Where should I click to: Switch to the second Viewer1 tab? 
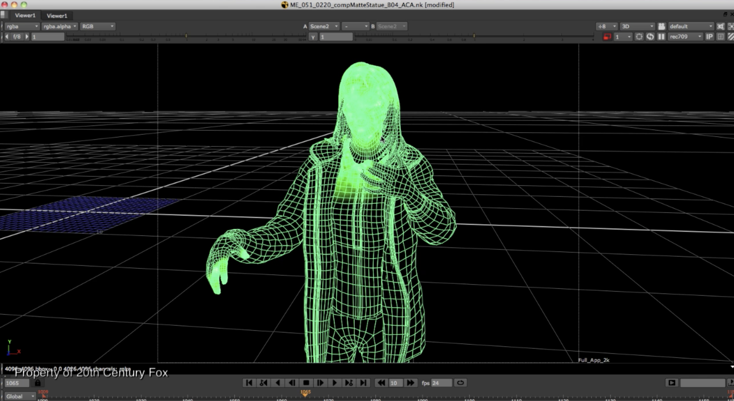click(57, 16)
